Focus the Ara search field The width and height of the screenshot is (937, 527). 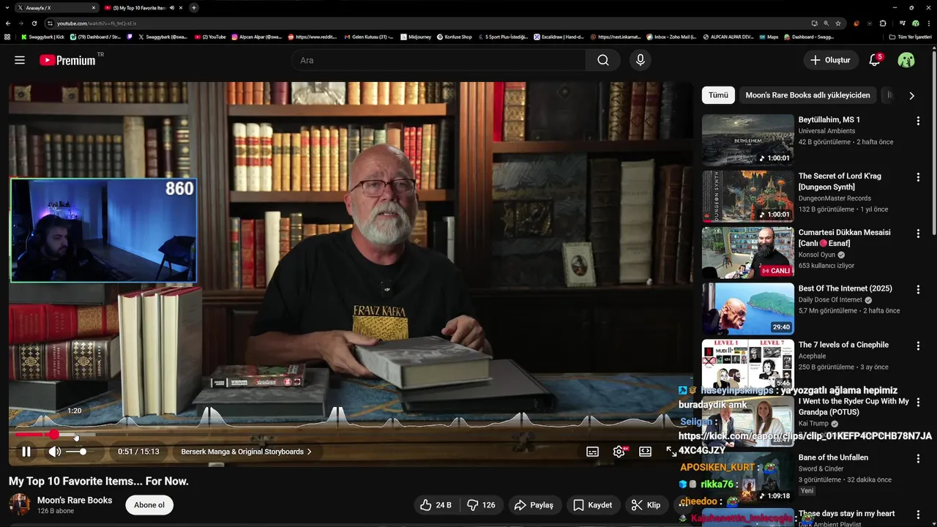pyautogui.click(x=439, y=60)
